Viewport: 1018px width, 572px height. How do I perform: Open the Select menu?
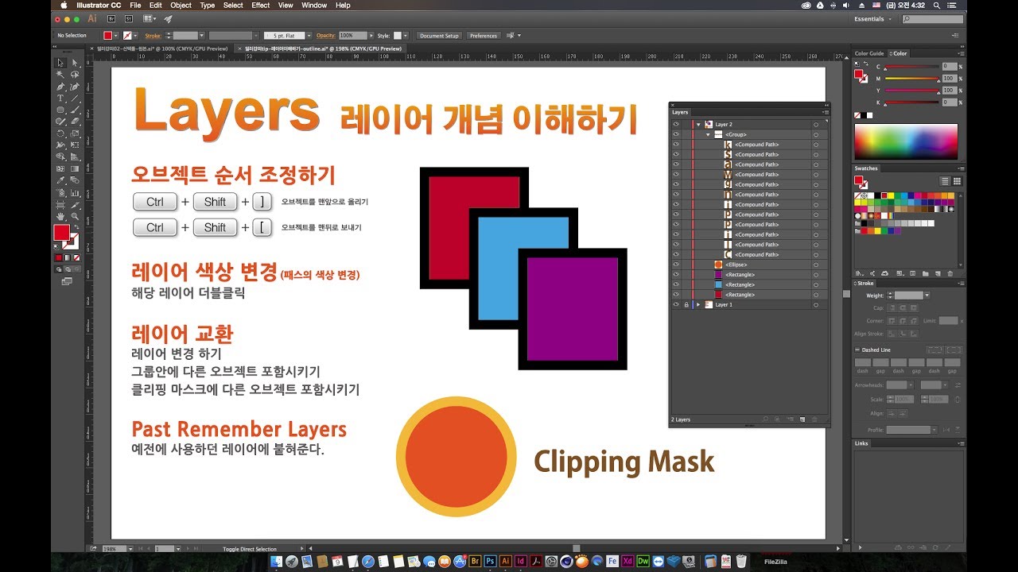point(233,5)
